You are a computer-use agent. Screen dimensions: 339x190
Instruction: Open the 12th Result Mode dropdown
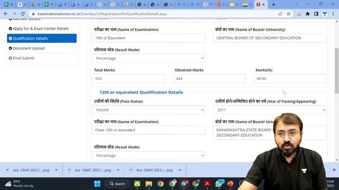tap(148, 156)
